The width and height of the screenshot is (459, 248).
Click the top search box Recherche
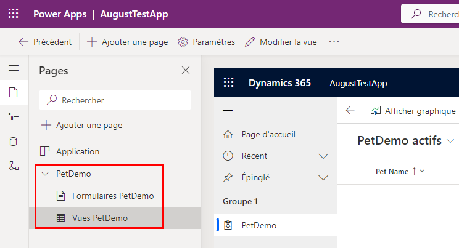coord(430,14)
